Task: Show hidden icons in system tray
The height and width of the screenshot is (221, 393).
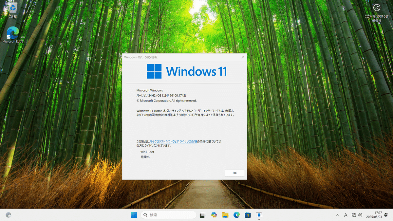Action: point(337,215)
